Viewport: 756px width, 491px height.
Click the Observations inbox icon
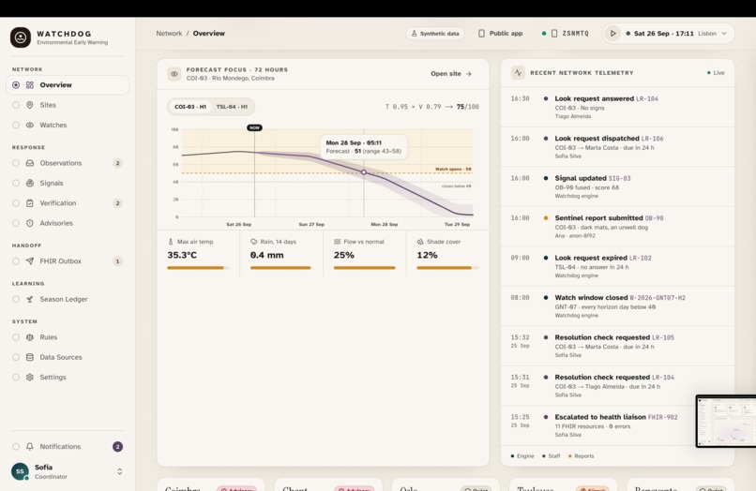coord(30,163)
